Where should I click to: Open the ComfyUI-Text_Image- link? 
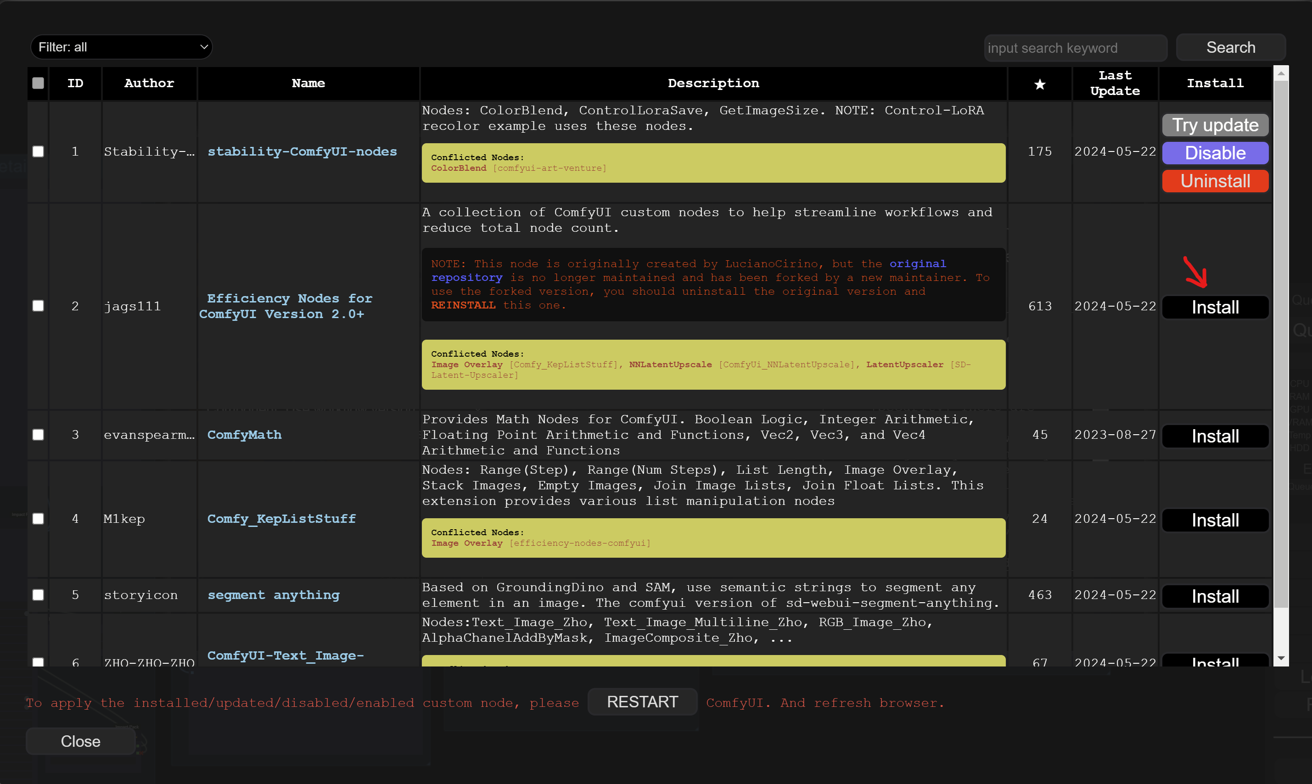click(286, 655)
